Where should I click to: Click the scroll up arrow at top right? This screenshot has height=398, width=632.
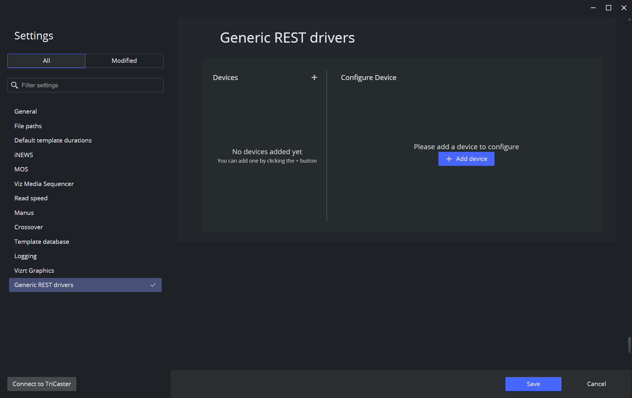coord(629,20)
